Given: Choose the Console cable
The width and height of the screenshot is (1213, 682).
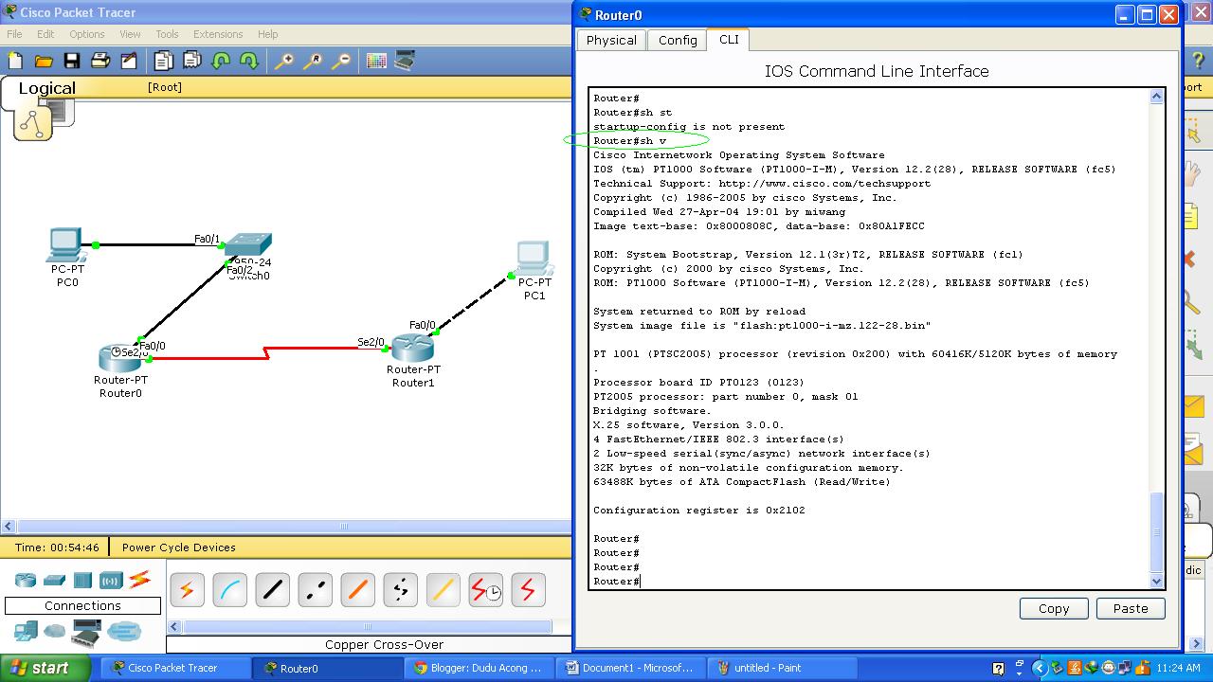Looking at the screenshot, I should point(229,590).
